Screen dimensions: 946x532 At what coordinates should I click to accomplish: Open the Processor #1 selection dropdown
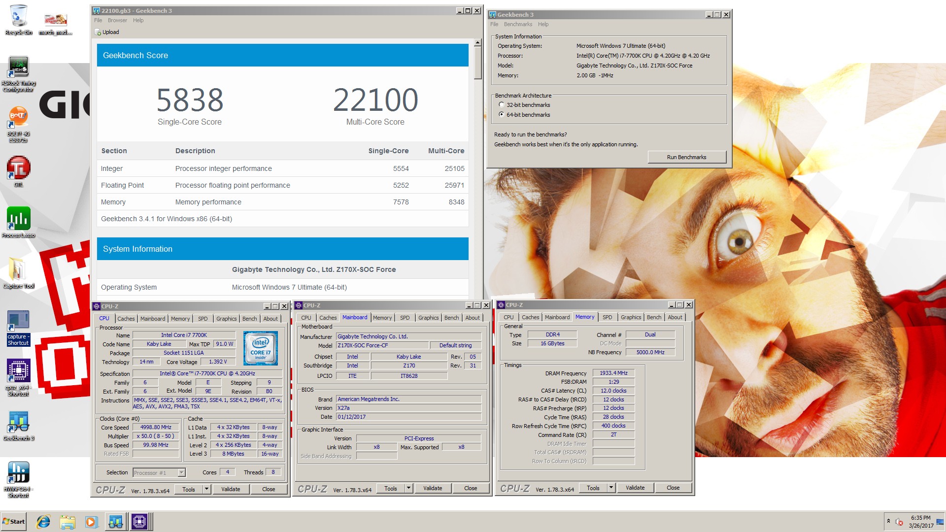click(159, 473)
